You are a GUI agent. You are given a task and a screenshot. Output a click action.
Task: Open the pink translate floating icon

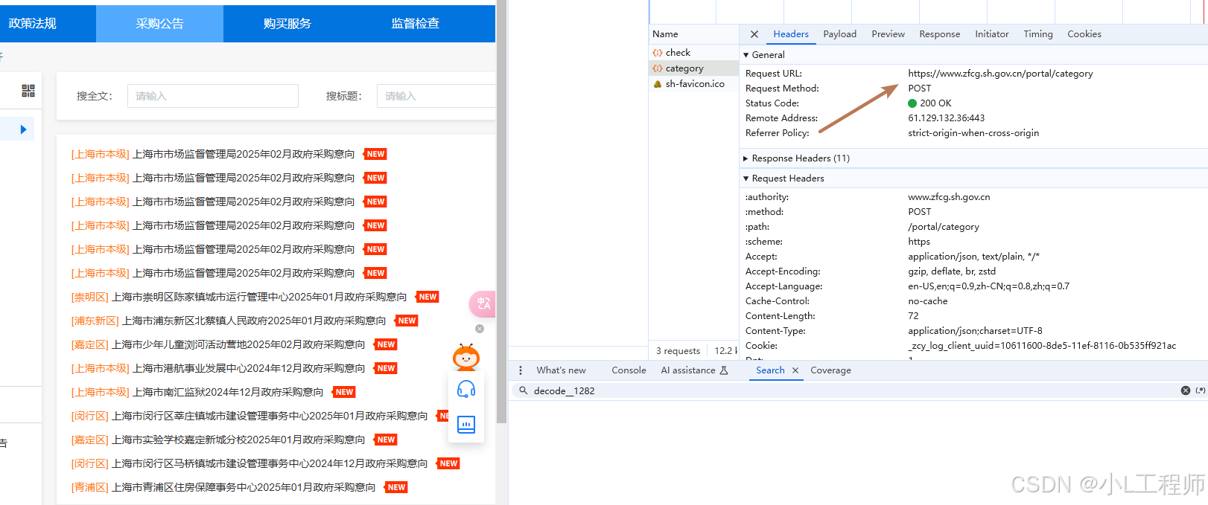tap(483, 303)
